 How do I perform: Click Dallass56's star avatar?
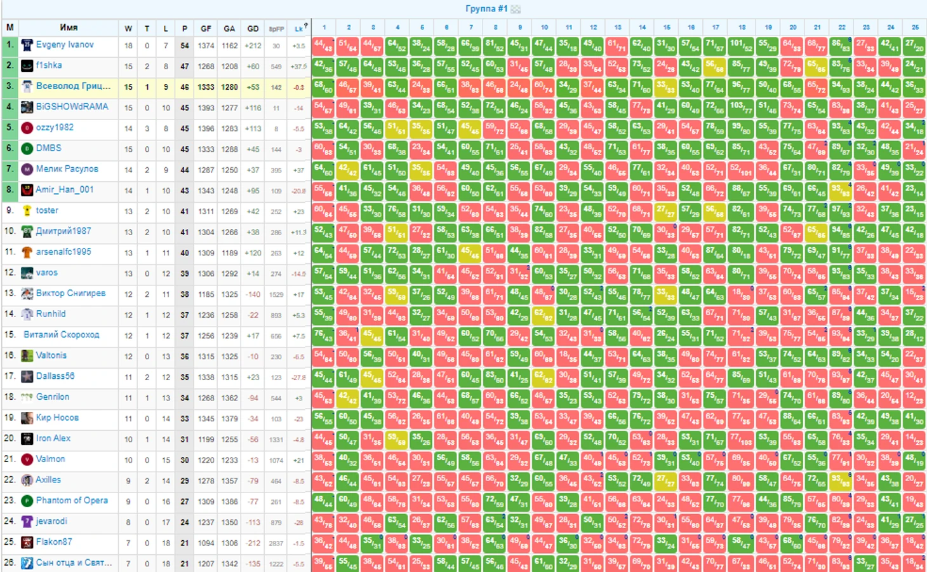(27, 377)
